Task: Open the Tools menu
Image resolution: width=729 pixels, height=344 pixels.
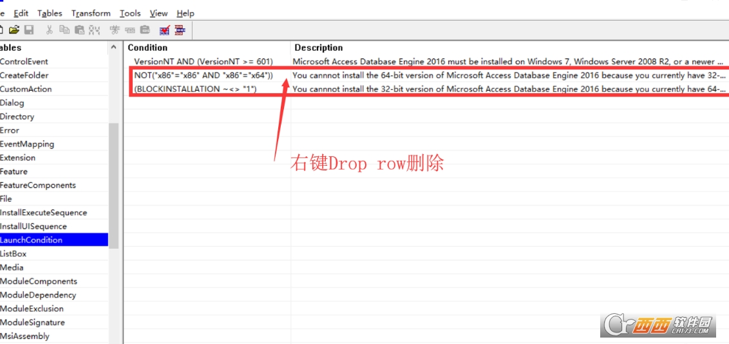Action: (129, 14)
